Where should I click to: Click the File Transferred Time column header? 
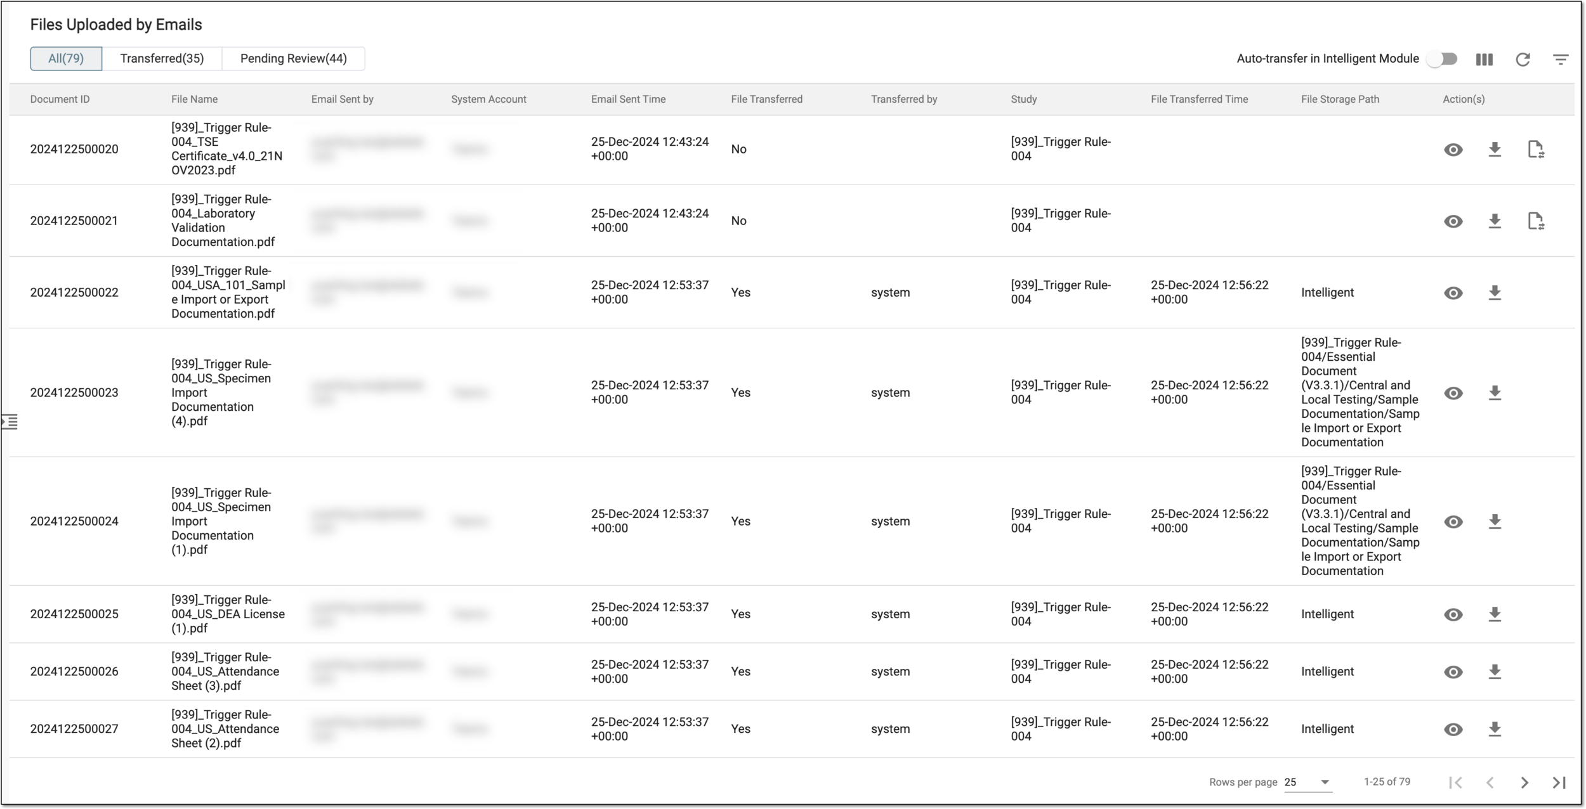(x=1199, y=100)
